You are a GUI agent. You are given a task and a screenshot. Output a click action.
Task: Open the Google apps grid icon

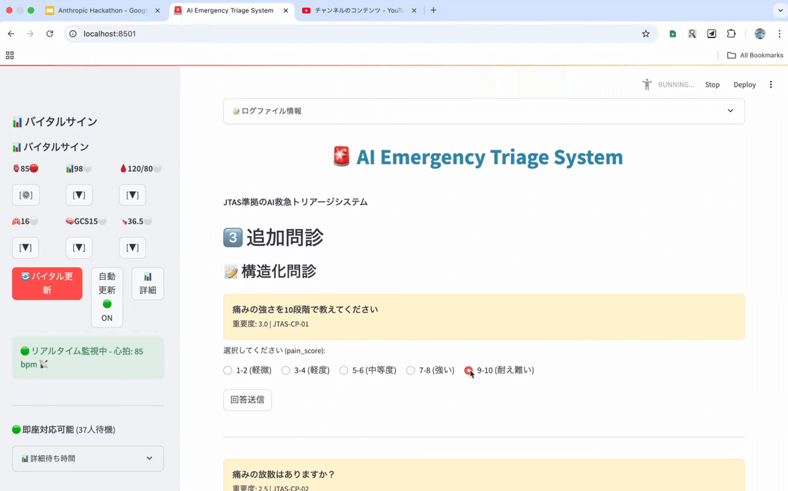[x=10, y=55]
